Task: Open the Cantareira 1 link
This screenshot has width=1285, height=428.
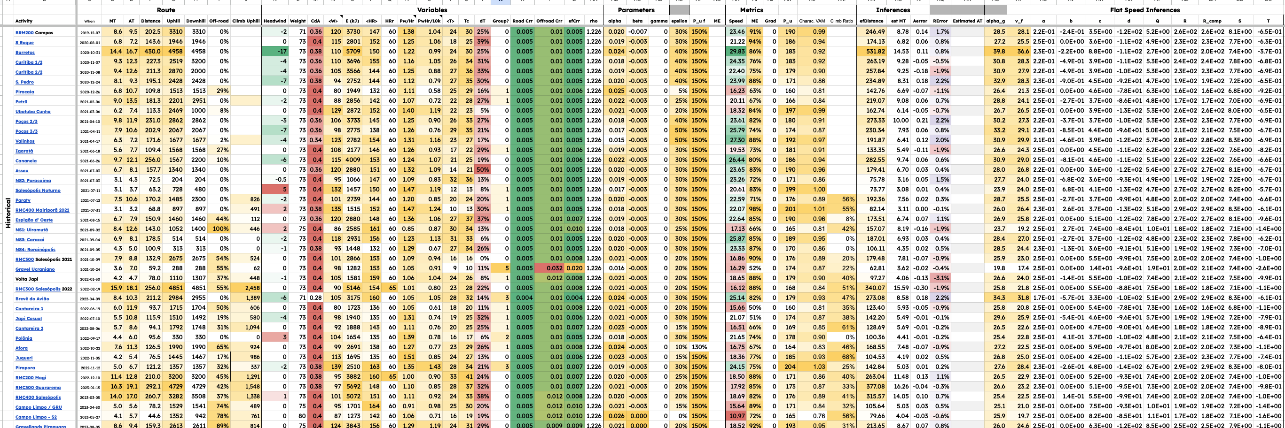Action: pos(30,309)
